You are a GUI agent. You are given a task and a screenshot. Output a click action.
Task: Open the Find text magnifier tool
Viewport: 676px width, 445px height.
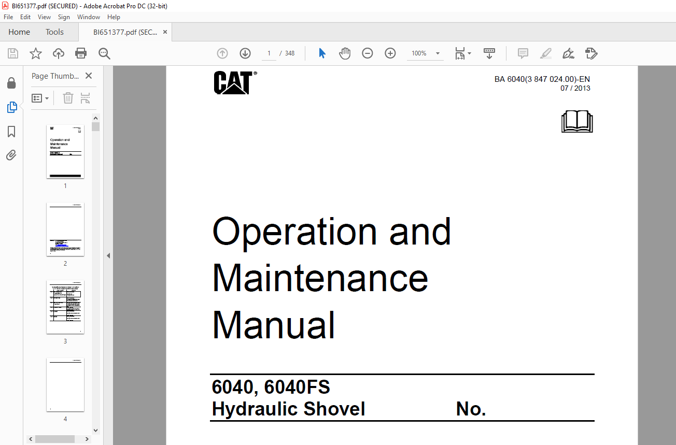[105, 53]
